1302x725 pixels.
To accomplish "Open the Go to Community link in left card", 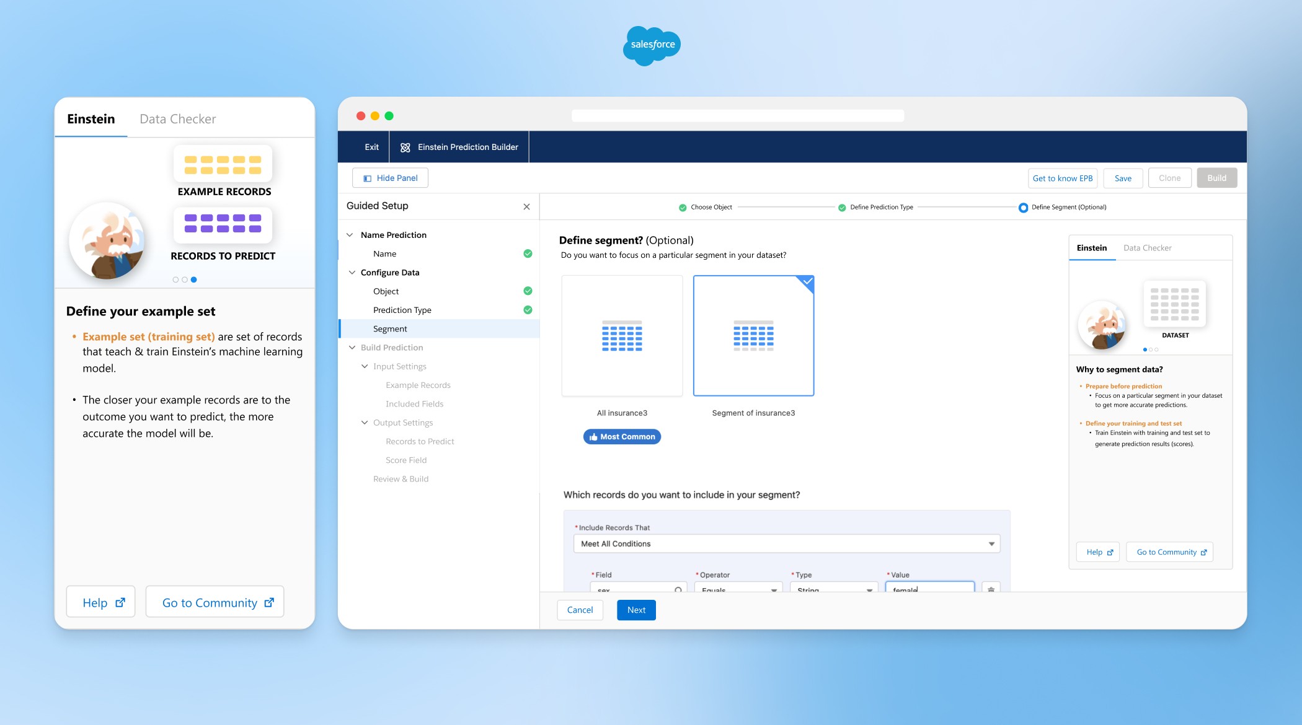I will (215, 602).
